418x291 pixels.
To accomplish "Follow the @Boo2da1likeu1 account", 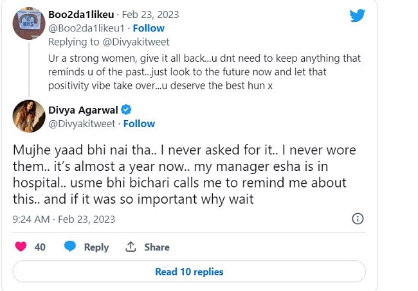I will pyautogui.click(x=149, y=28).
